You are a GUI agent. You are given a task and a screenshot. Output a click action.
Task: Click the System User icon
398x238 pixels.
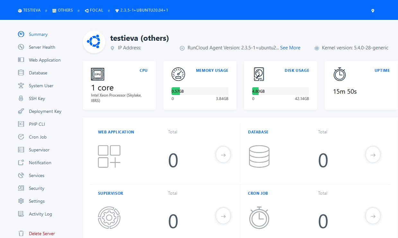point(21,86)
